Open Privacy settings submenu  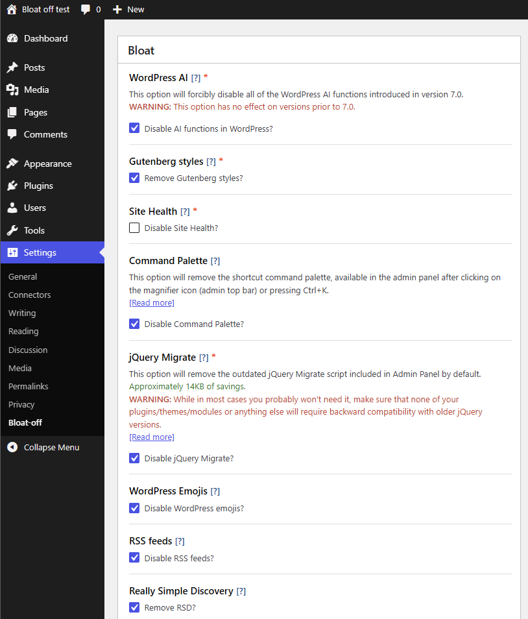point(21,404)
